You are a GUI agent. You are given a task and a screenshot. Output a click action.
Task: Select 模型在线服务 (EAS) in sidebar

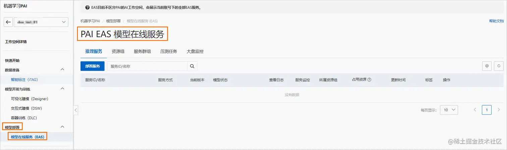click(x=27, y=137)
